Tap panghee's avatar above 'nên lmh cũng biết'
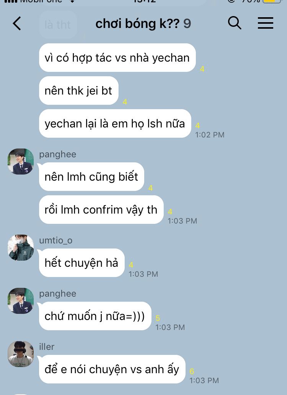The width and height of the screenshot is (287, 395). (21, 162)
